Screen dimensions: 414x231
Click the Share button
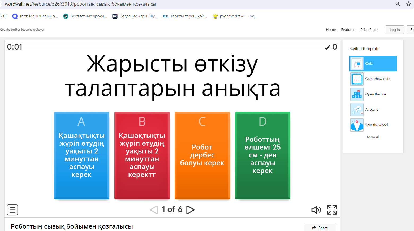click(320, 228)
